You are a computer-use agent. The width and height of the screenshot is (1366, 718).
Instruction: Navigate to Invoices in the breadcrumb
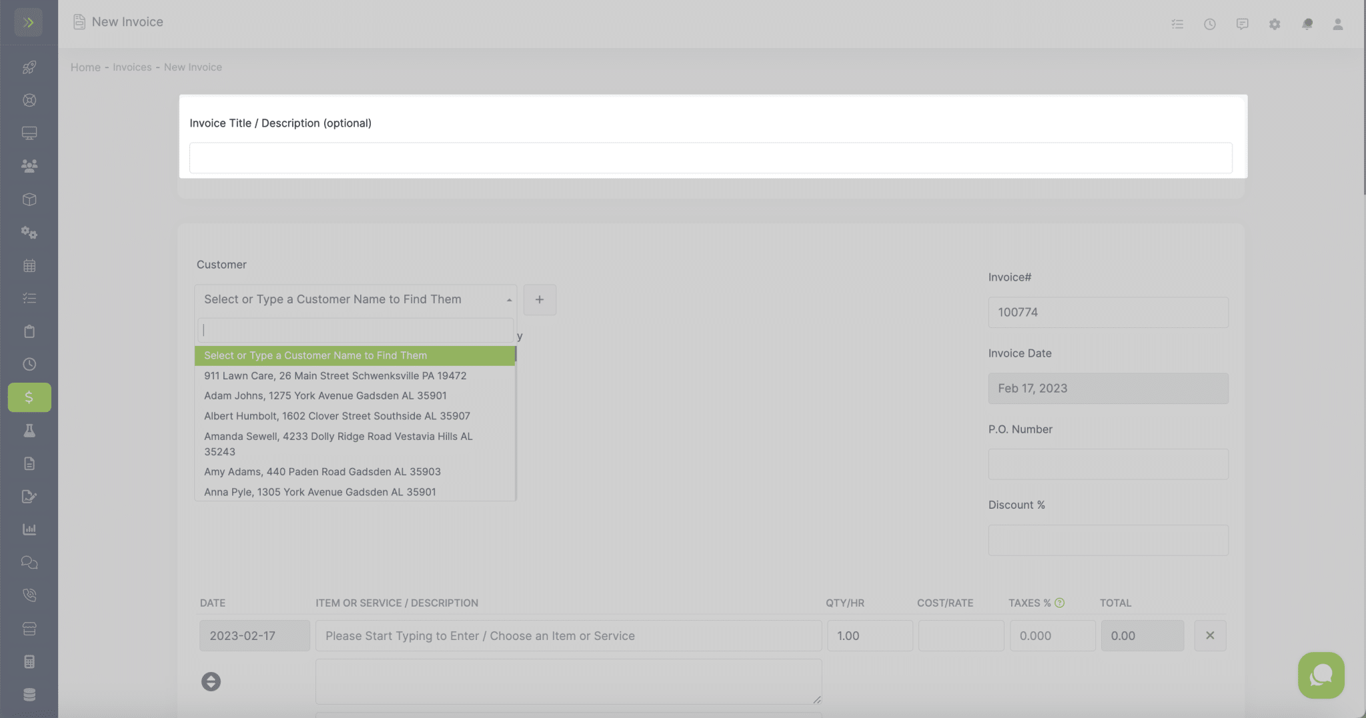click(x=132, y=67)
